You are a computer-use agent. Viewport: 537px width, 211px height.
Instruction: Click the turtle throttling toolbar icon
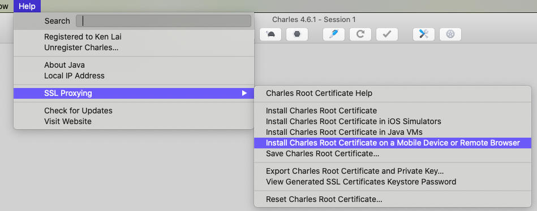(x=270, y=34)
